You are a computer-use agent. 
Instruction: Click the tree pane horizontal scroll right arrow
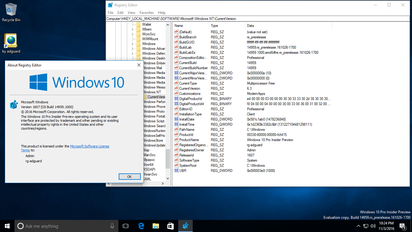(x=163, y=183)
